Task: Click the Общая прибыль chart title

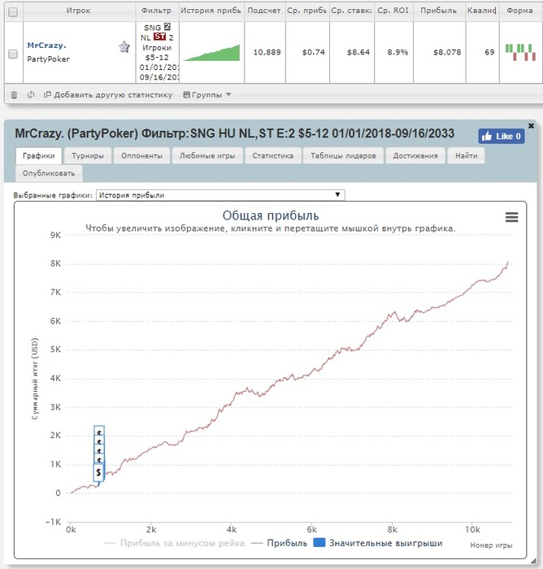Action: (271, 215)
